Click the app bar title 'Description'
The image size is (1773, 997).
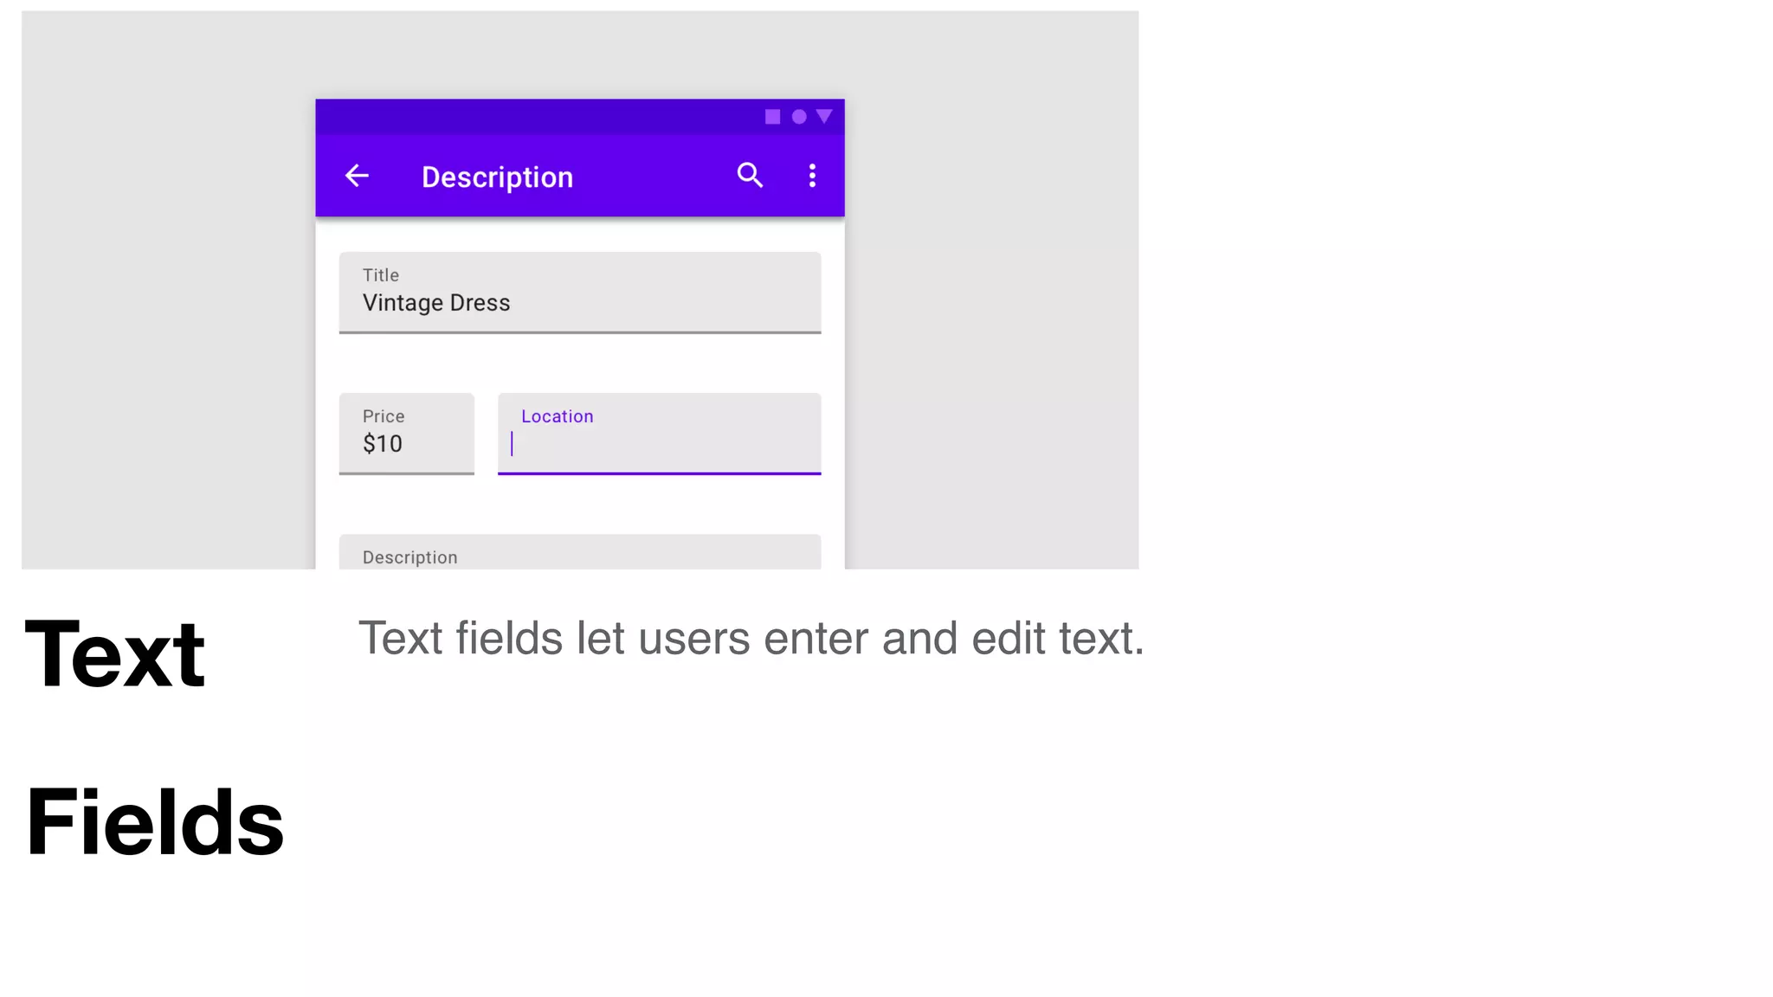[497, 177]
